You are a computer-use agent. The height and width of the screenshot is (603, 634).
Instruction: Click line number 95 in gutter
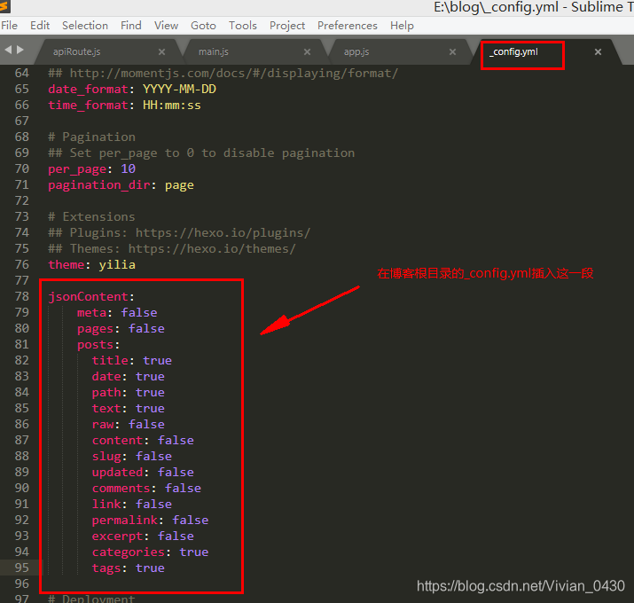coord(22,568)
